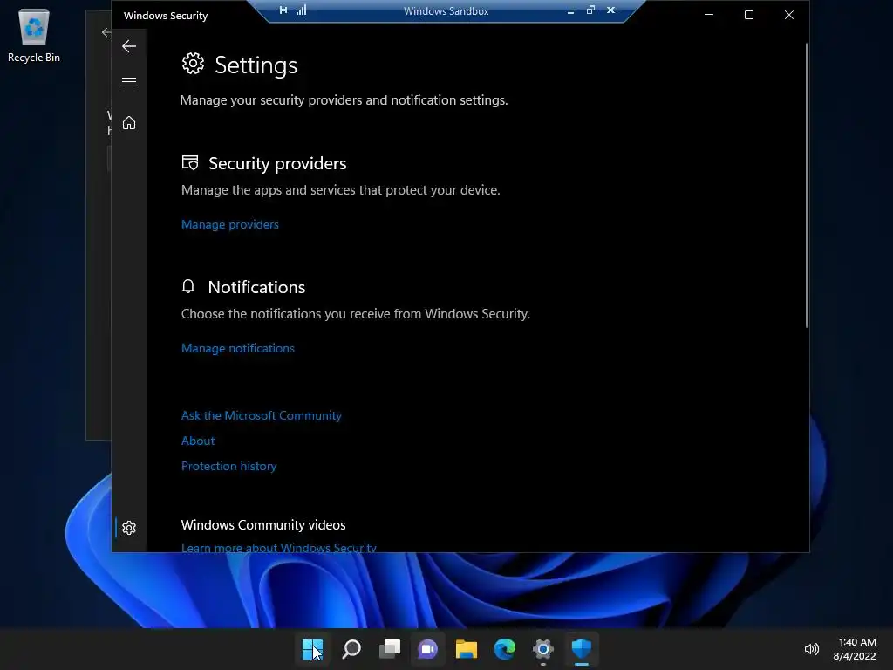Select the Security providers heading
The width and height of the screenshot is (893, 670).
[x=277, y=163]
